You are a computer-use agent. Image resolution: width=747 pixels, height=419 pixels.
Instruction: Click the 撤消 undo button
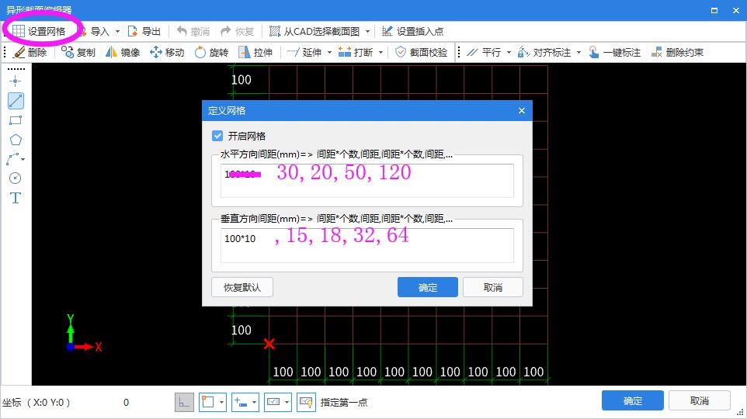point(193,31)
